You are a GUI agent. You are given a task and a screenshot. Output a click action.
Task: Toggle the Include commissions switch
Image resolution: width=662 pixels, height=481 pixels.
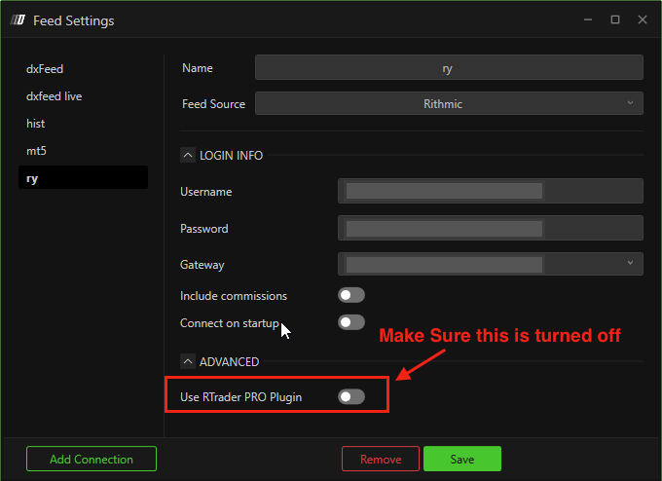(x=350, y=295)
